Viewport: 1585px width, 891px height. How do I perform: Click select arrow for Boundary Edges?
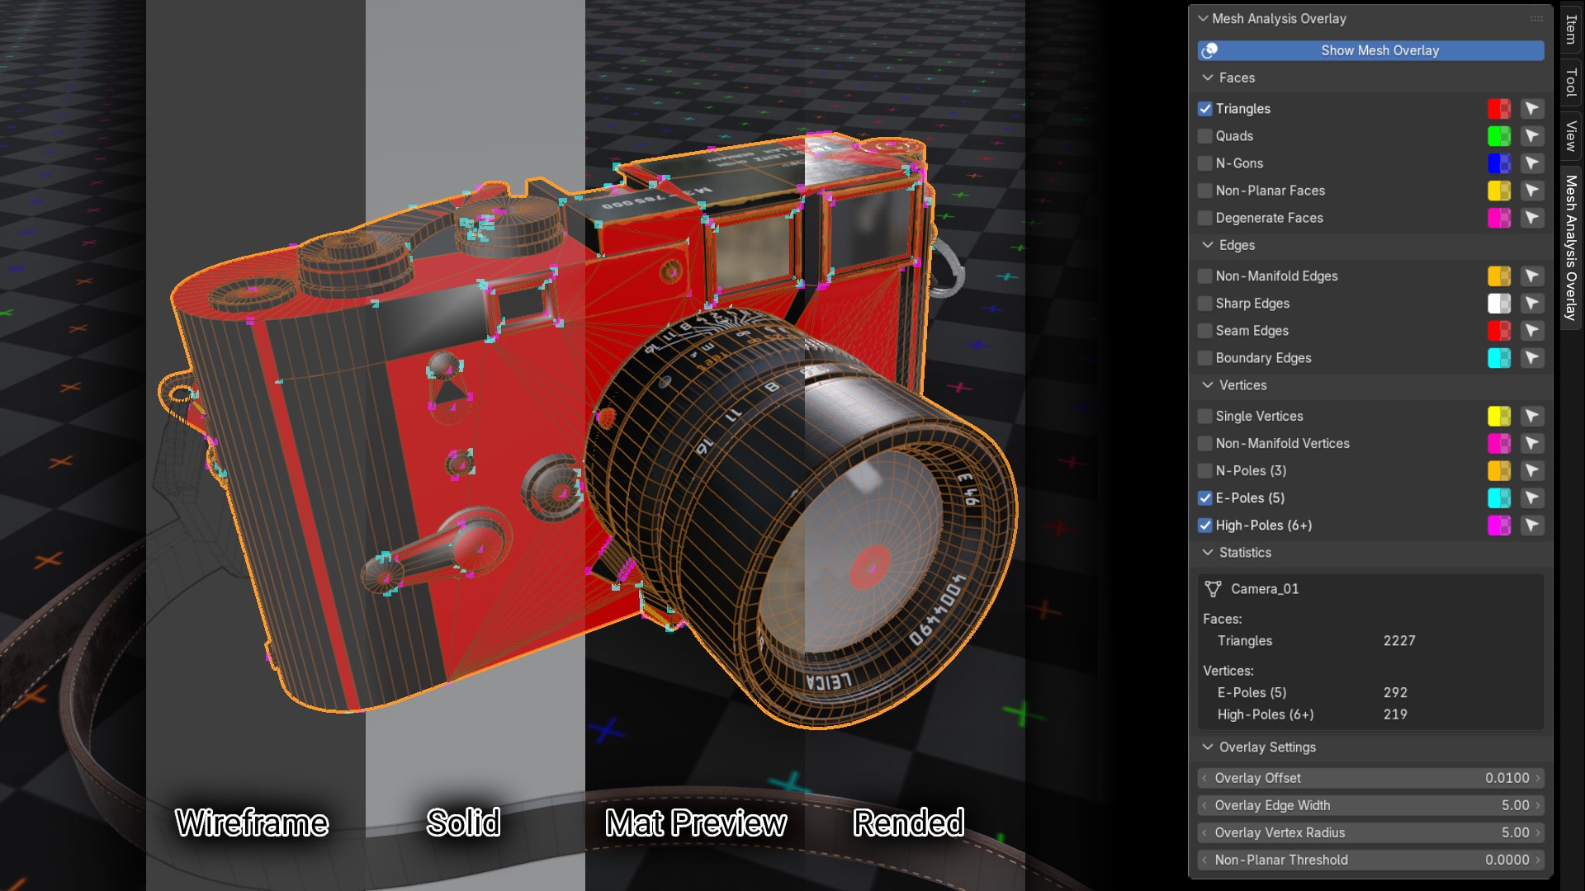point(1531,358)
